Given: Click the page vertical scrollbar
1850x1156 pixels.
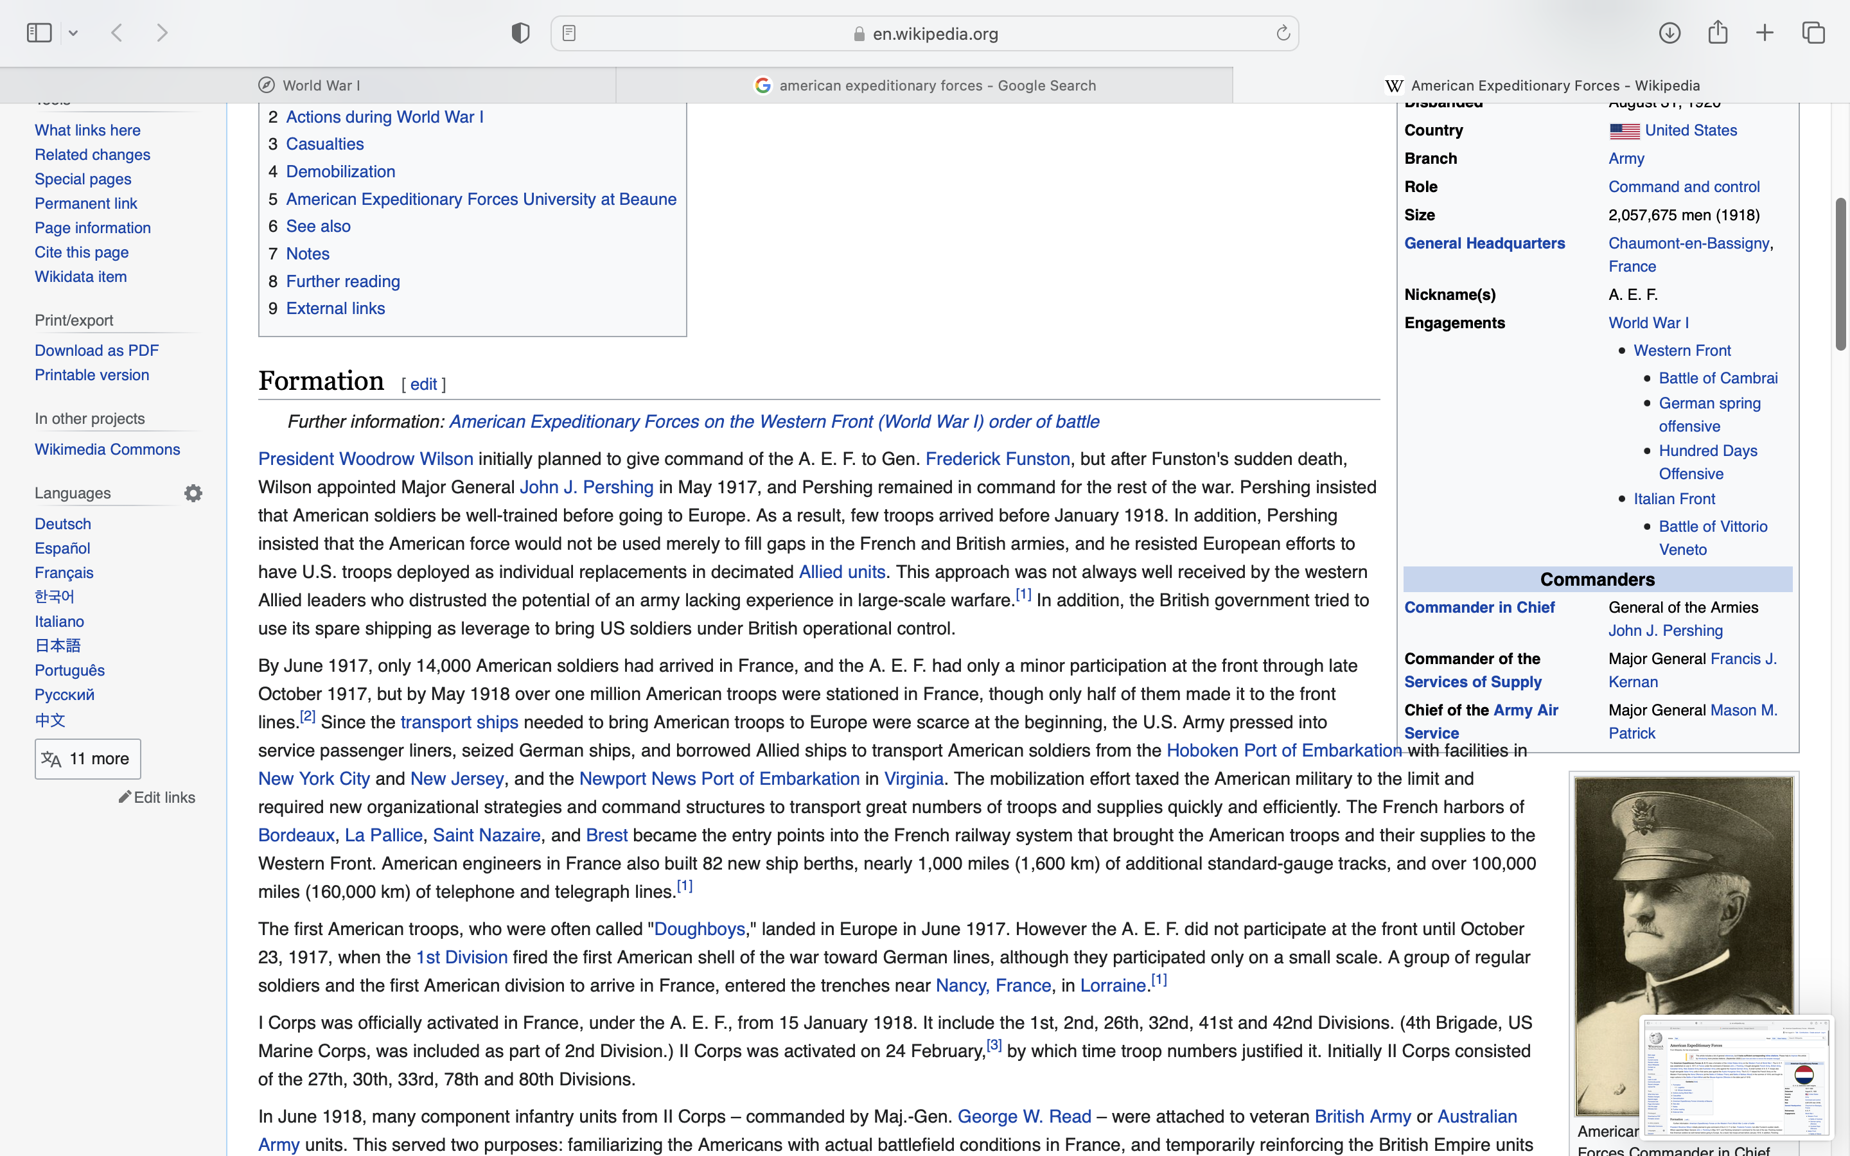Looking at the screenshot, I should click(x=1840, y=274).
